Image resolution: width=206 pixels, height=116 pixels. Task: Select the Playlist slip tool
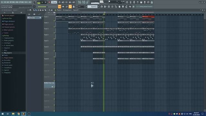tap(43, 10)
